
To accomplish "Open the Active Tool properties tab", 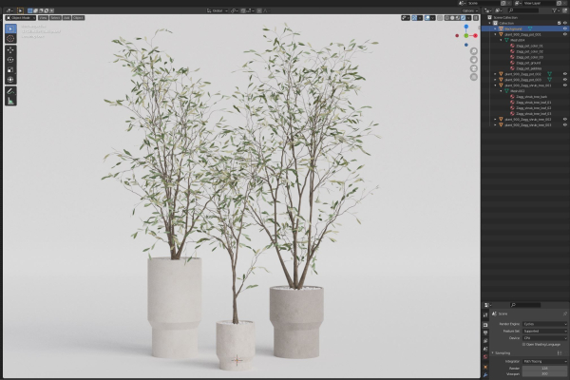I will coord(485,316).
